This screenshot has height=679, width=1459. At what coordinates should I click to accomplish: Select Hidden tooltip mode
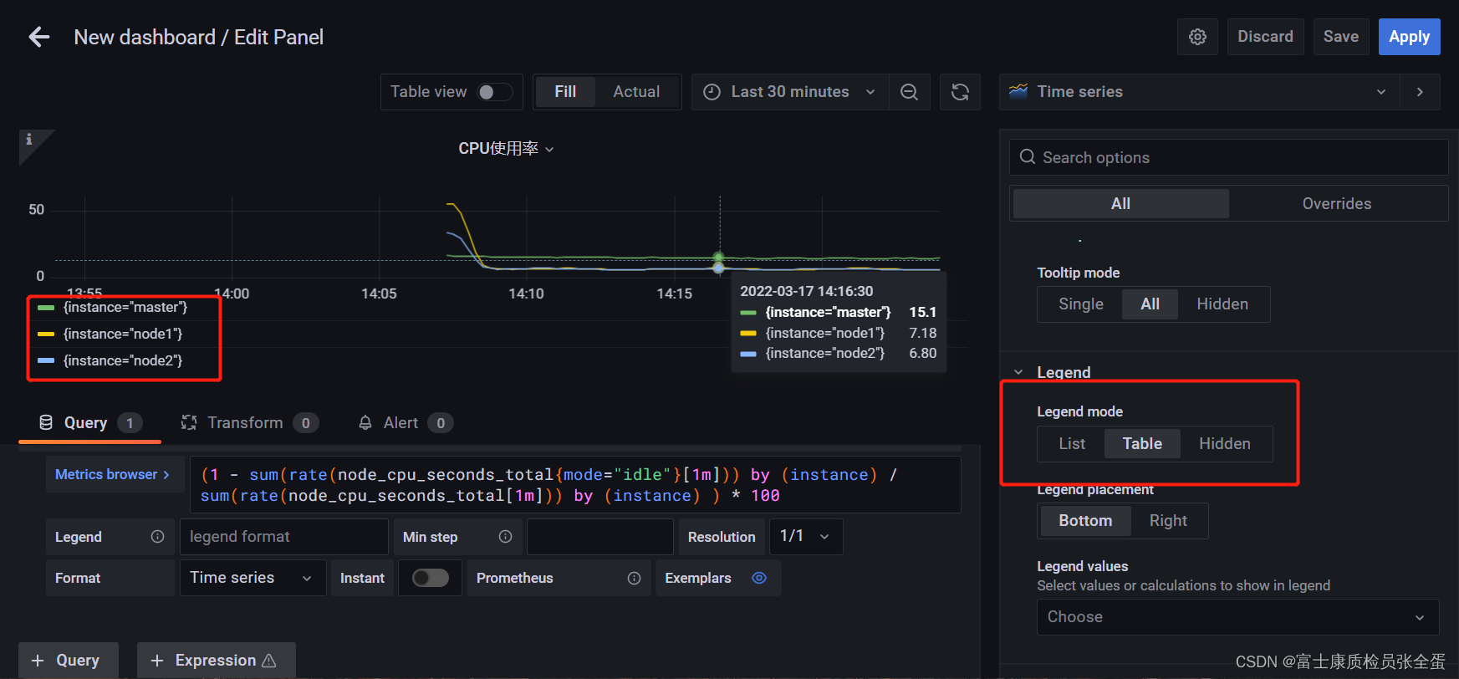click(1222, 304)
